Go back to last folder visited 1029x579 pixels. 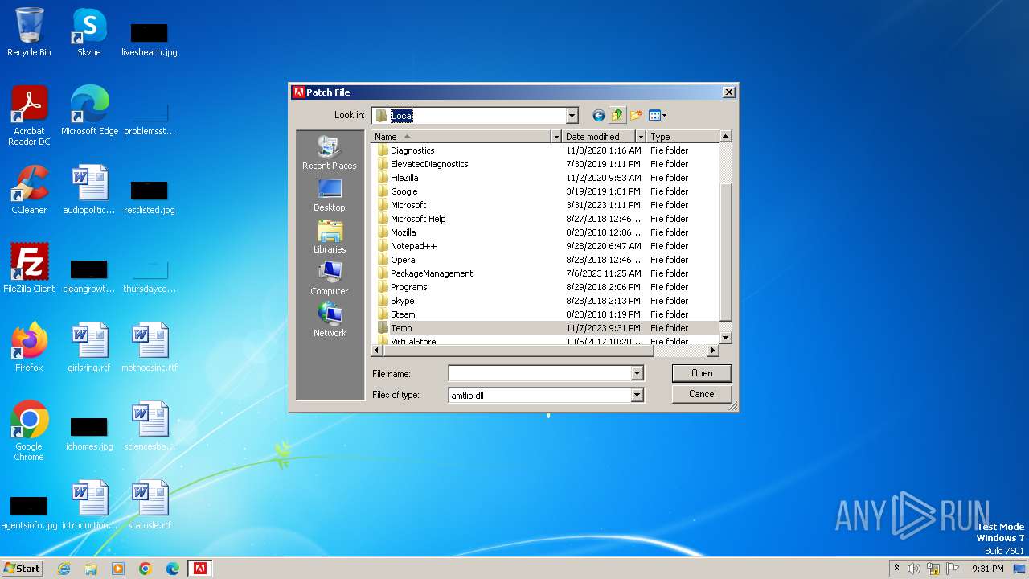[598, 115]
